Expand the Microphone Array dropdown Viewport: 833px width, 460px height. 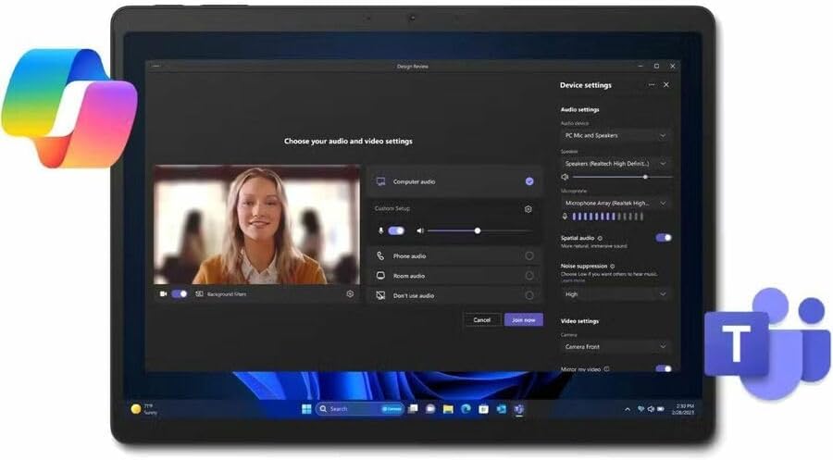tap(615, 203)
